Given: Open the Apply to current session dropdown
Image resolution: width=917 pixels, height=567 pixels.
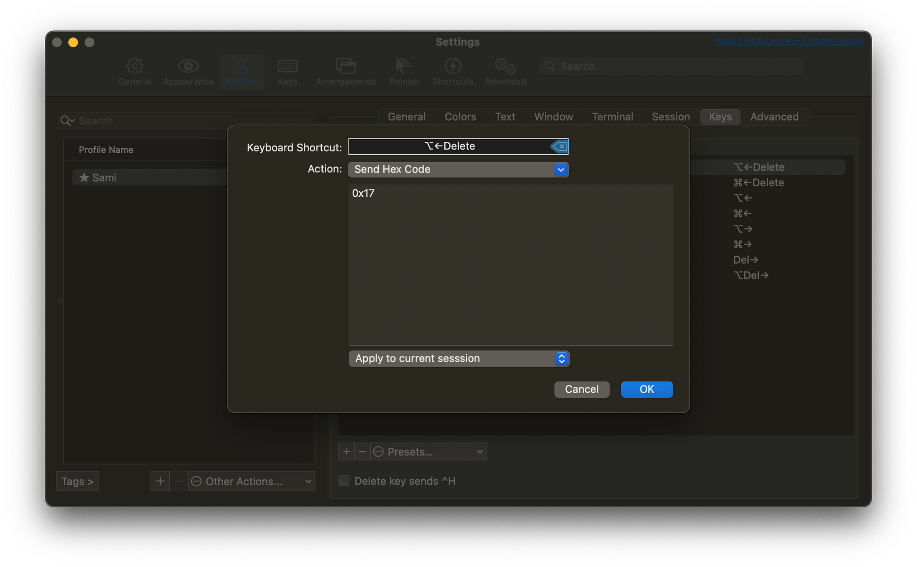Looking at the screenshot, I should pos(458,359).
